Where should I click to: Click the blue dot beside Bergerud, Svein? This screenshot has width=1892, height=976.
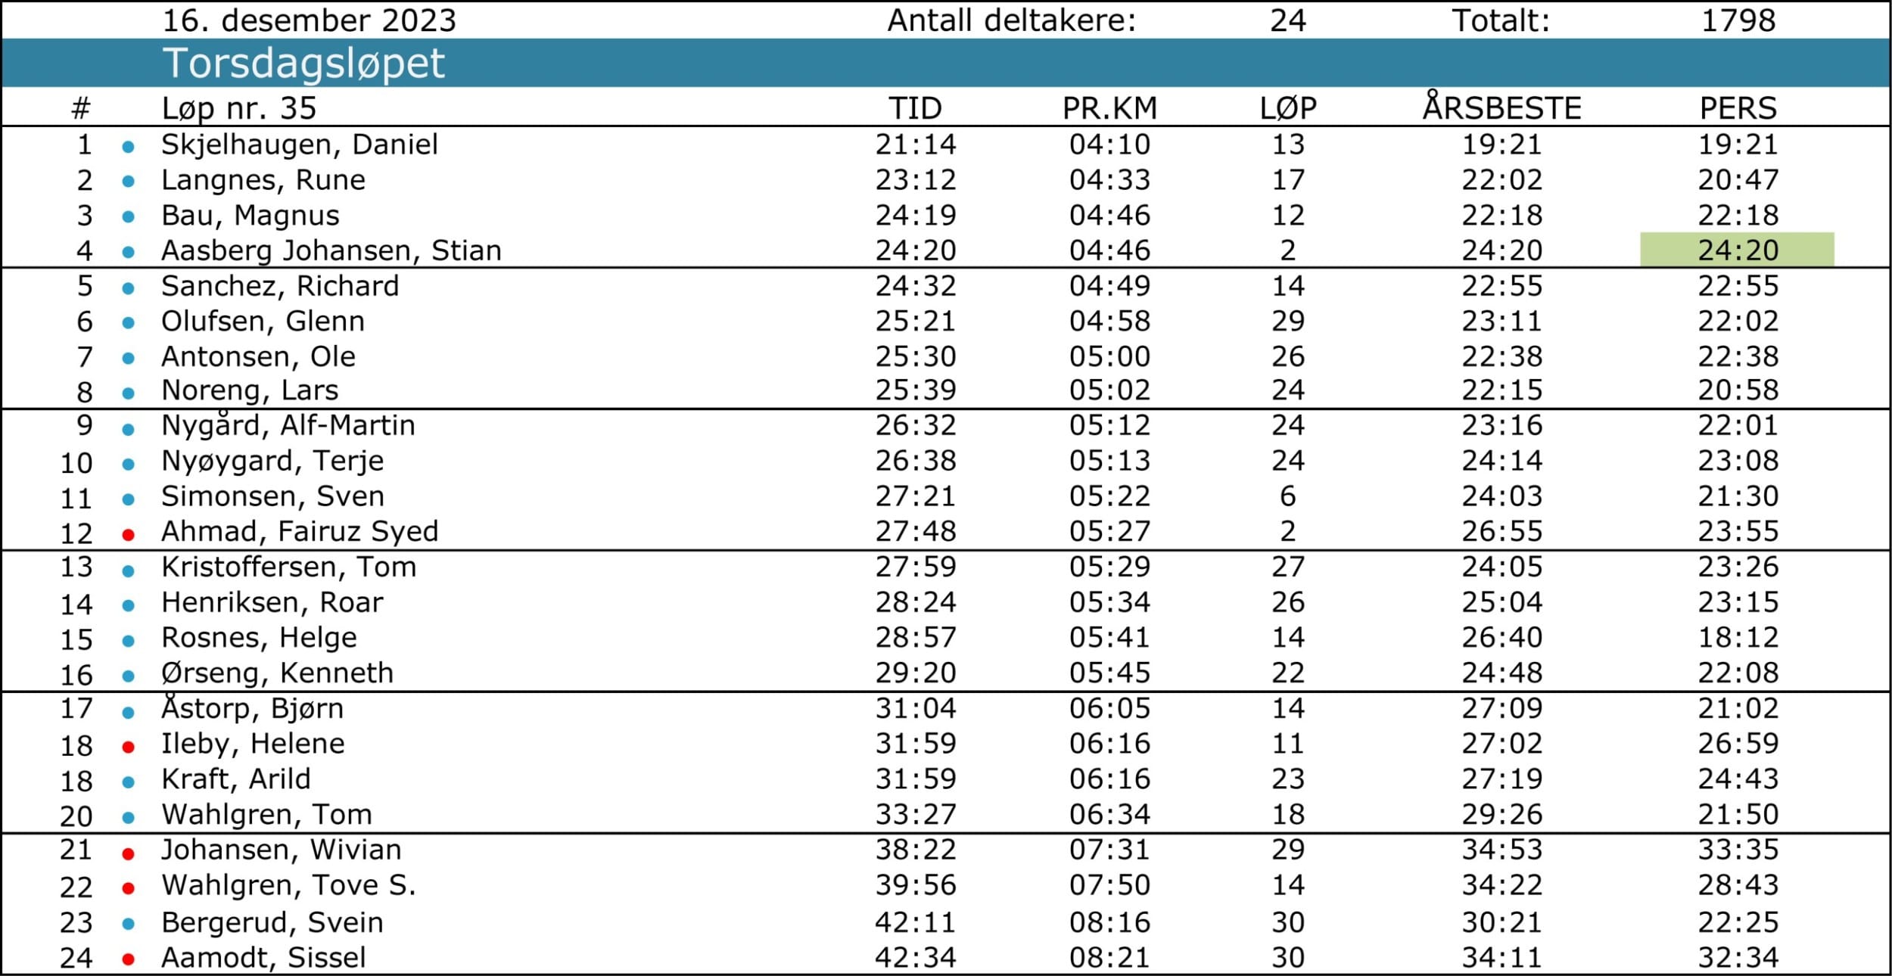[129, 924]
